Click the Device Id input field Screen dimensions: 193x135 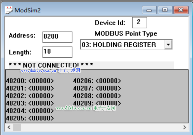(x=139, y=22)
